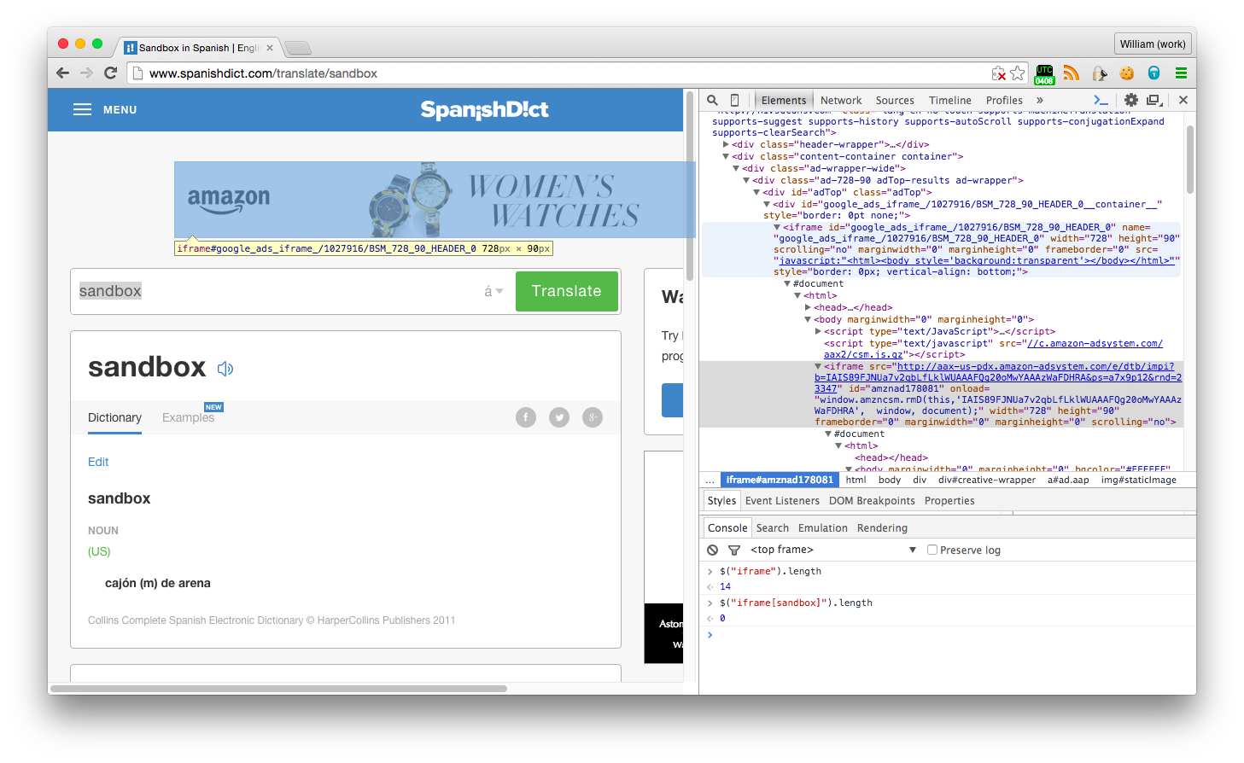Screen dimensions: 1244x763
Task: Switch to Timeline tab
Action: (950, 100)
